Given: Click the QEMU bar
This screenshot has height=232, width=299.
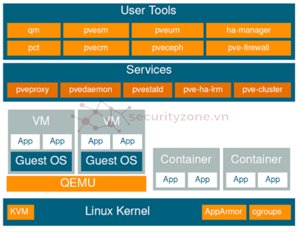Looking at the screenshot, I should tap(77, 184).
